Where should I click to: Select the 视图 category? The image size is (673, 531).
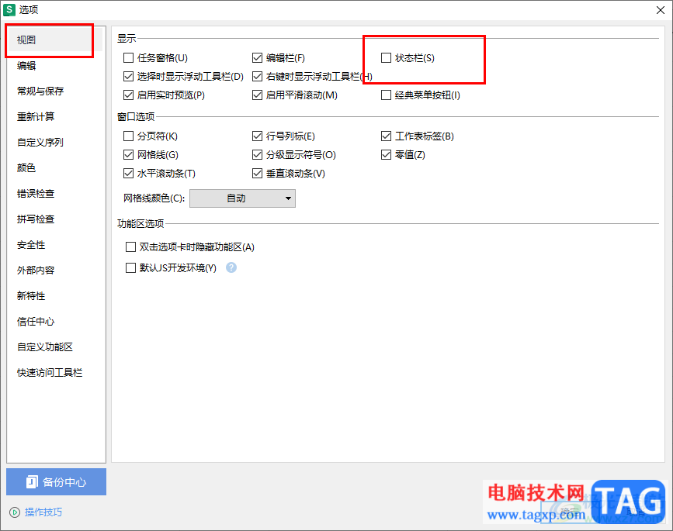coord(54,40)
